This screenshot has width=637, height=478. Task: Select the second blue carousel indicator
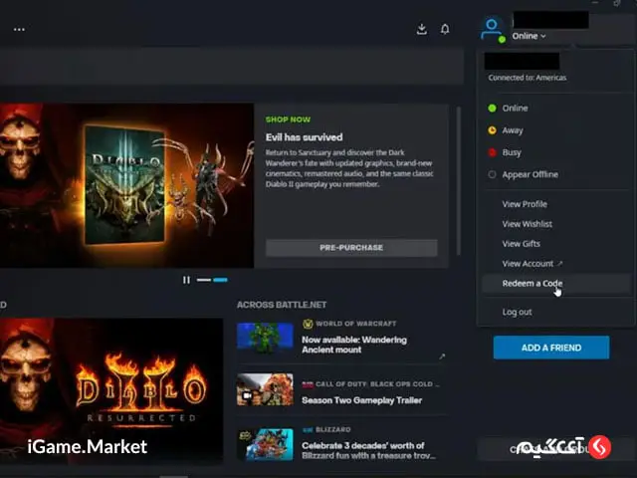(x=221, y=280)
